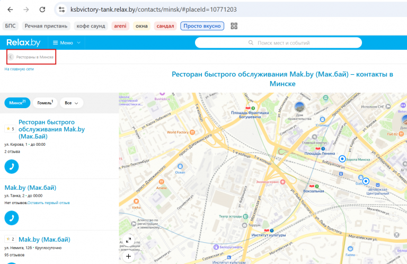
Task: Click the Столица shopping marker on map
Action: (x=322, y=119)
